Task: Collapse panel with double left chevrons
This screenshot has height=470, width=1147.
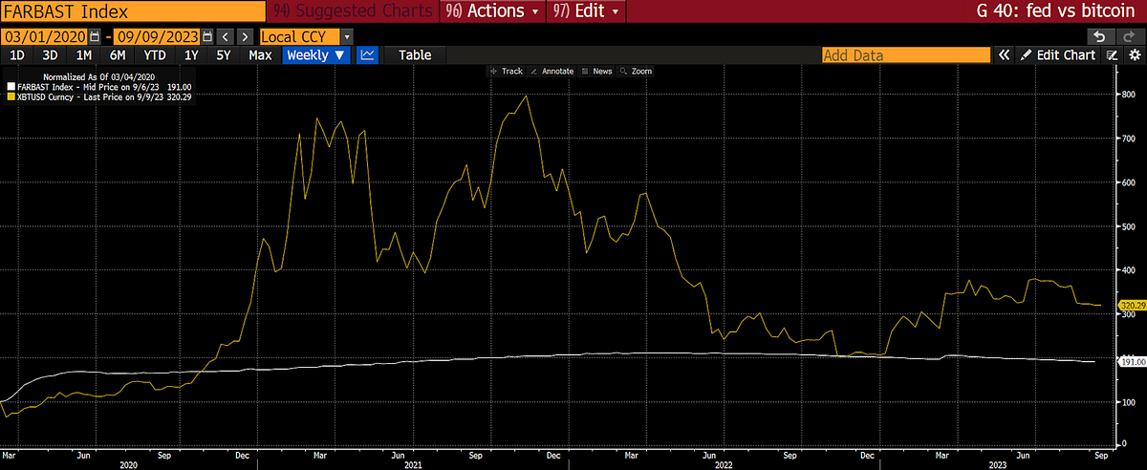Action: [x=1005, y=55]
